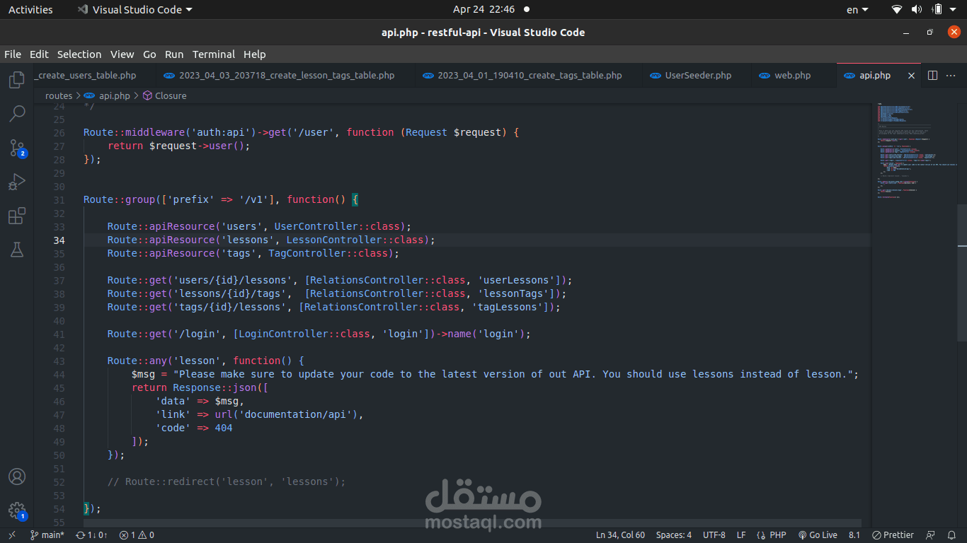Click the PHP language mode indicator
Viewport: 967px width, 543px height.
(772, 535)
